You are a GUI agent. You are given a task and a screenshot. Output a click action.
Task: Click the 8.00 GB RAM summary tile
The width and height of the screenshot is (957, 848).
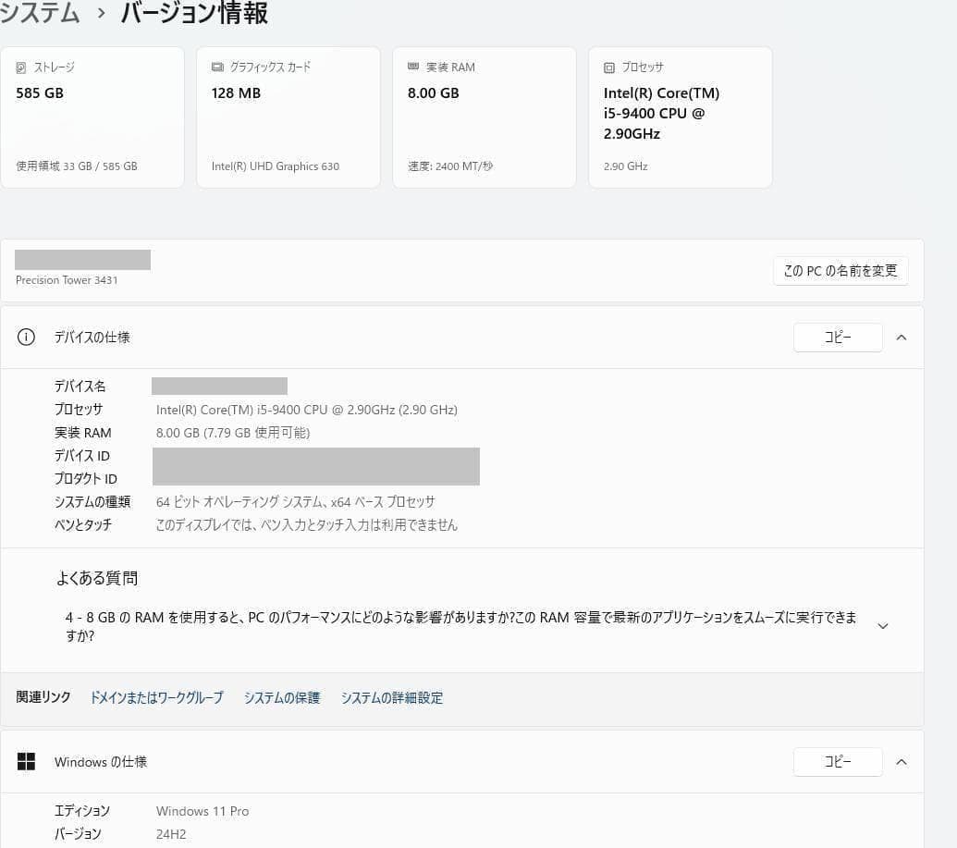click(x=484, y=117)
